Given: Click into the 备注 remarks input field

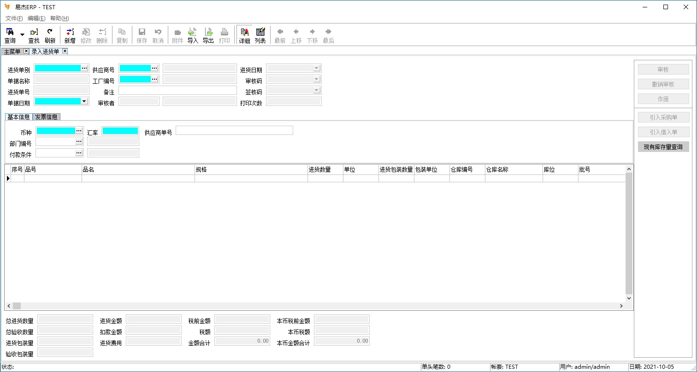Looking at the screenshot, I should 177,90.
